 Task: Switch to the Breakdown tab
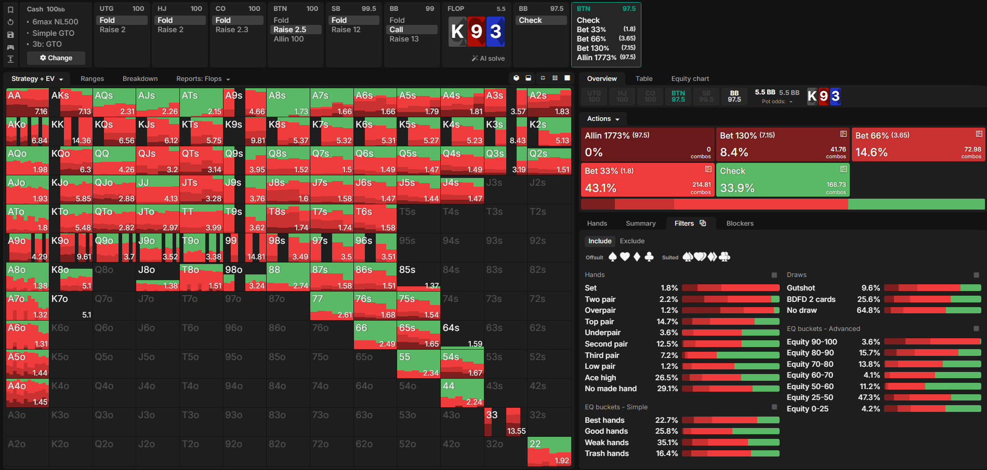click(140, 79)
